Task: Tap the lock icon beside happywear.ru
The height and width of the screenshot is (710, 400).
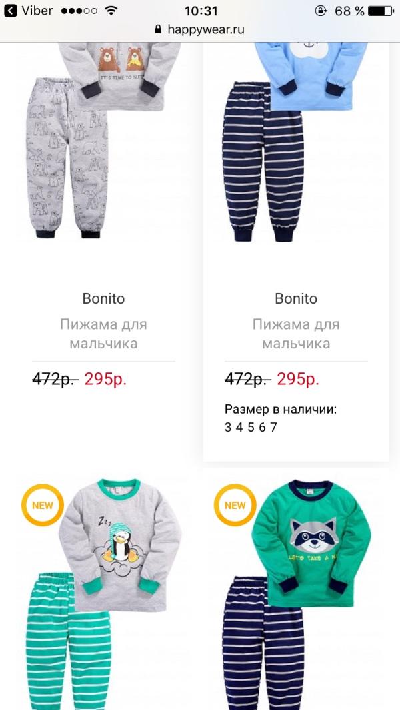Action: tap(158, 29)
